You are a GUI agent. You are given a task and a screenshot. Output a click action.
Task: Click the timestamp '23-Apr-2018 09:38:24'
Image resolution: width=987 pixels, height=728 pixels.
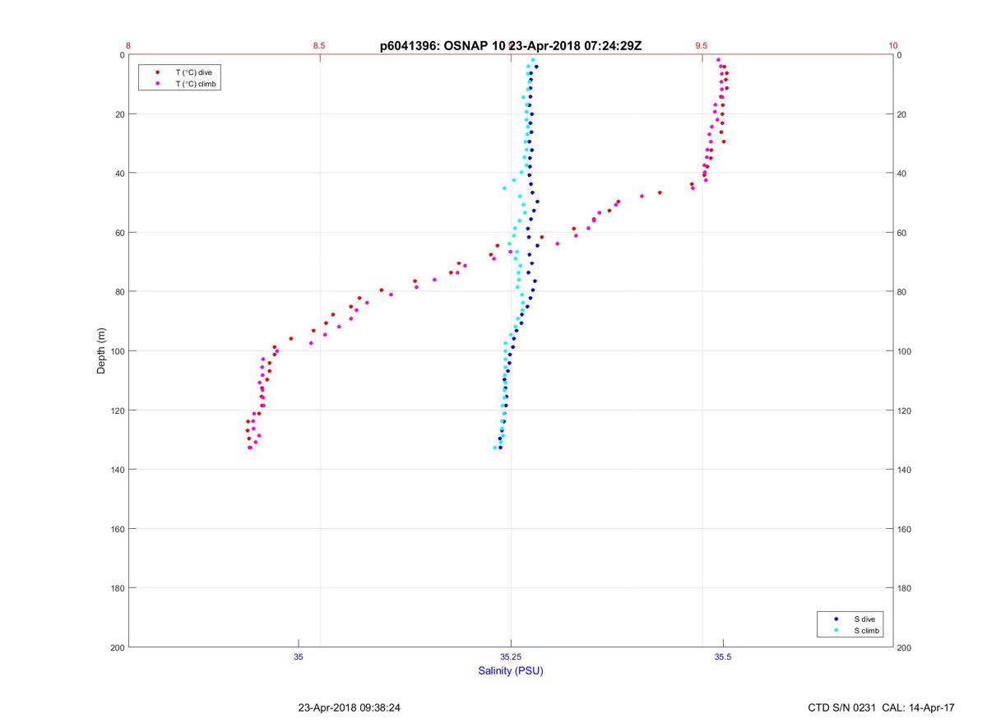coord(350,707)
